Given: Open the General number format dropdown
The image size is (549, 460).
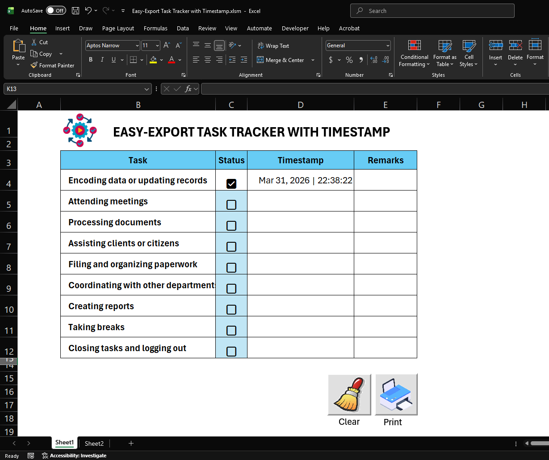Looking at the screenshot, I should tap(388, 45).
